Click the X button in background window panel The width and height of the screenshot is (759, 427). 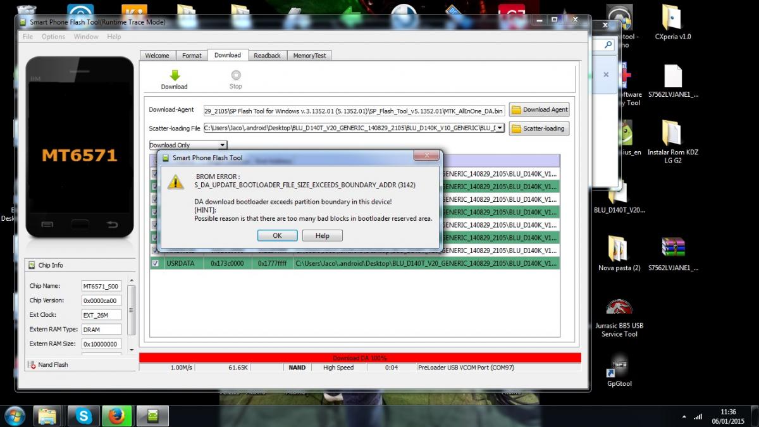coord(605,74)
